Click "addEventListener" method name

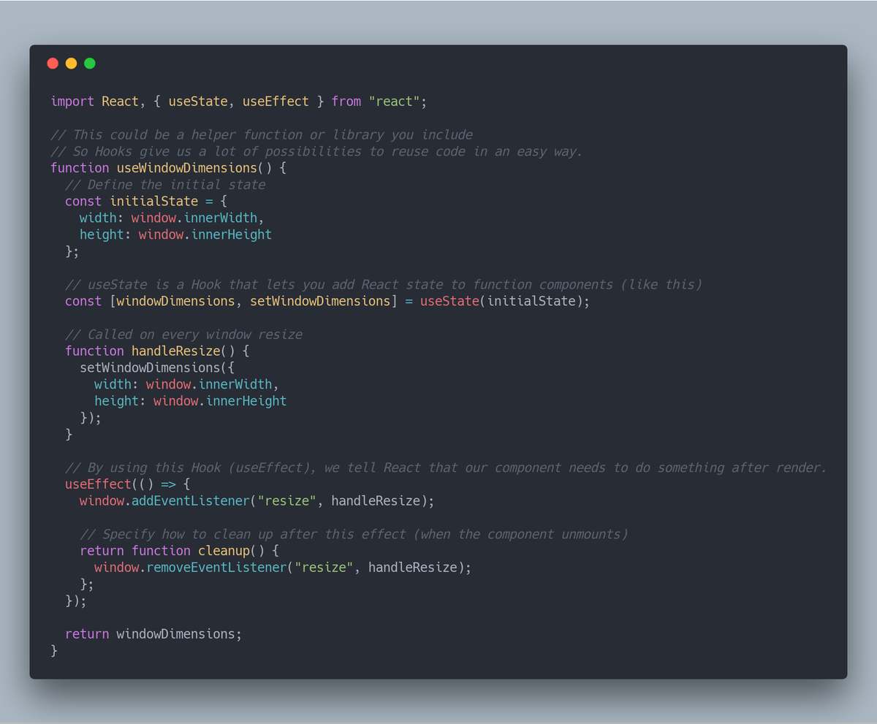[191, 501]
